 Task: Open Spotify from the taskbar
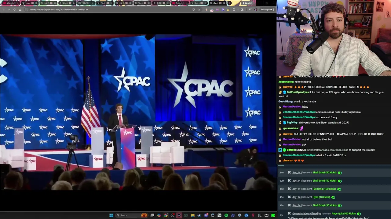226,215
